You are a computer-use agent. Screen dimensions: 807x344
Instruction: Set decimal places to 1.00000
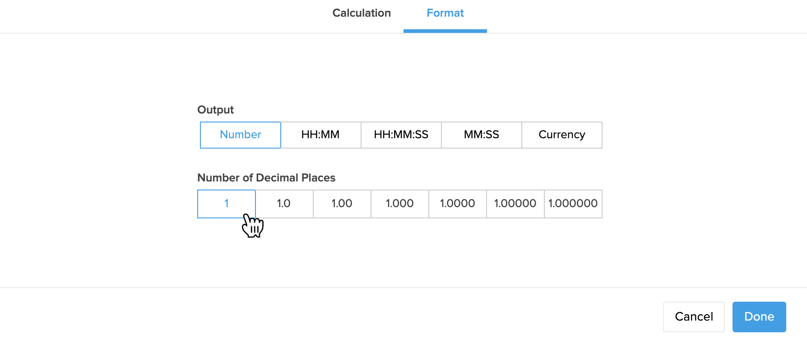coord(515,204)
